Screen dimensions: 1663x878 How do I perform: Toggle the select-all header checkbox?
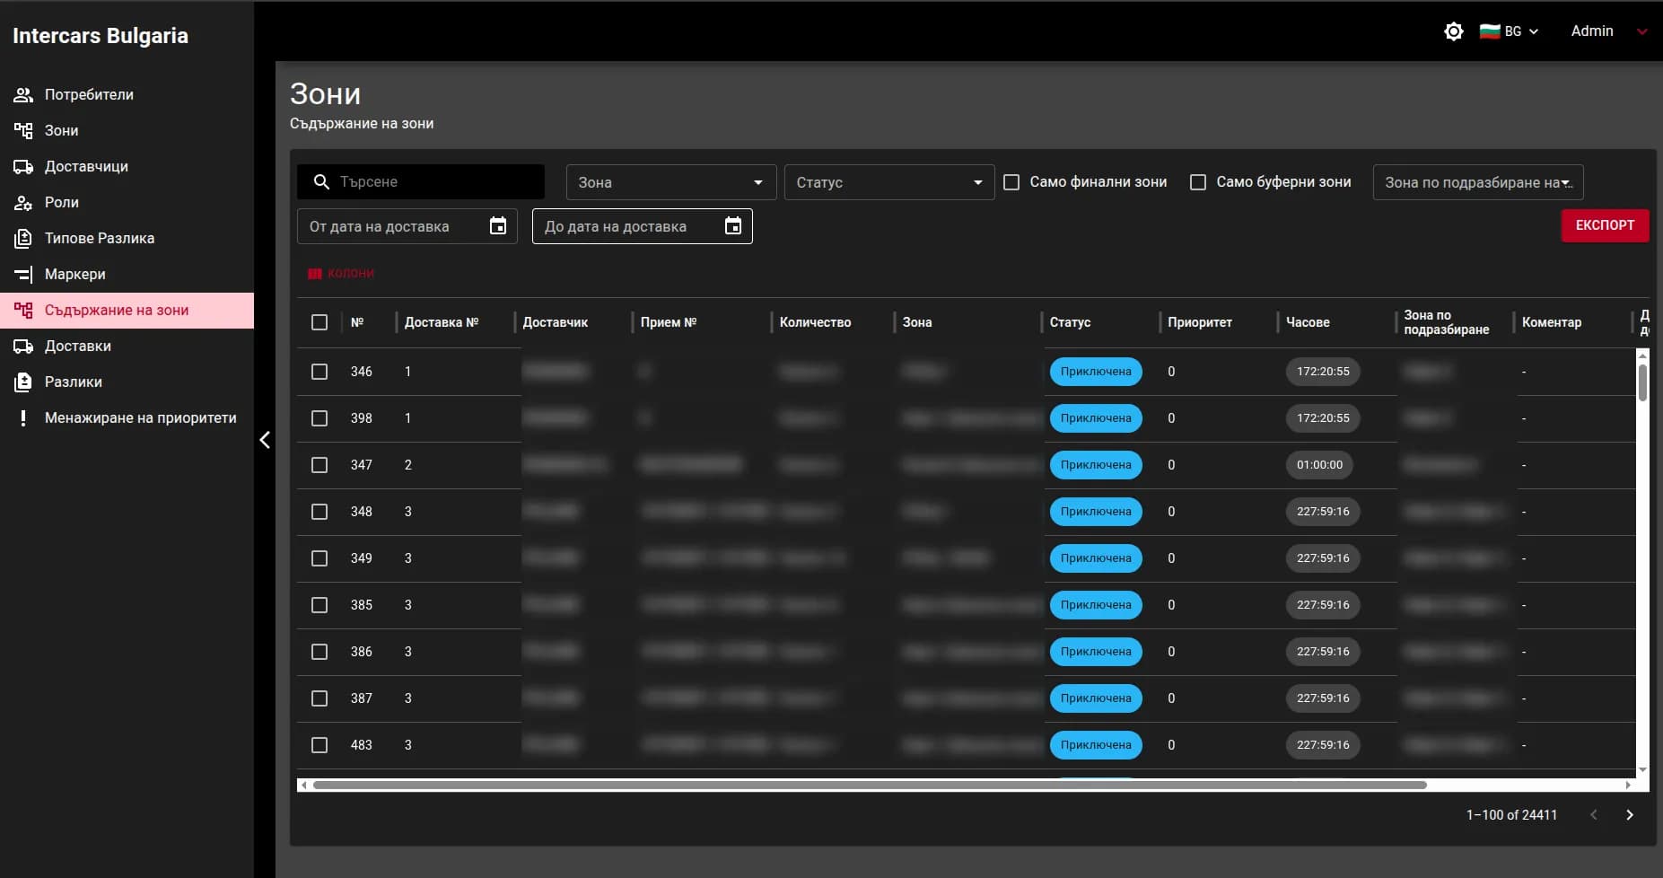319,322
